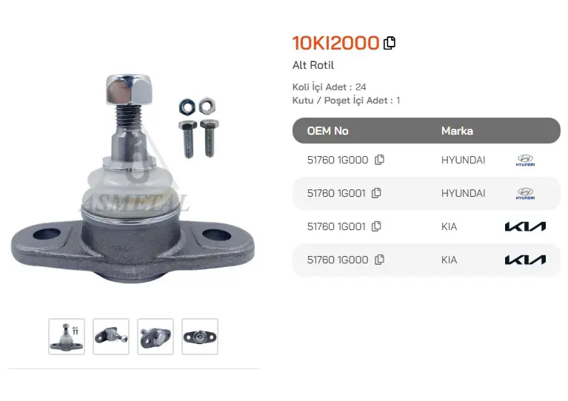This screenshot has height=401, width=568.
Task: Click the OEM No column header
Action: [x=327, y=131]
